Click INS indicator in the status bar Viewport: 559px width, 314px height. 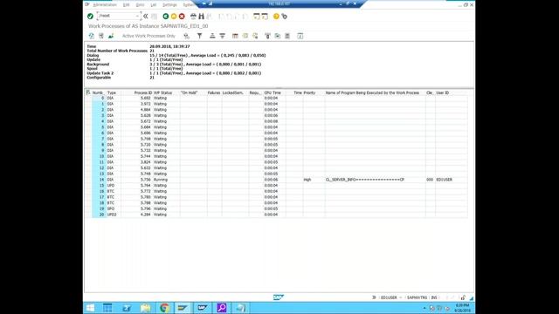click(434, 297)
